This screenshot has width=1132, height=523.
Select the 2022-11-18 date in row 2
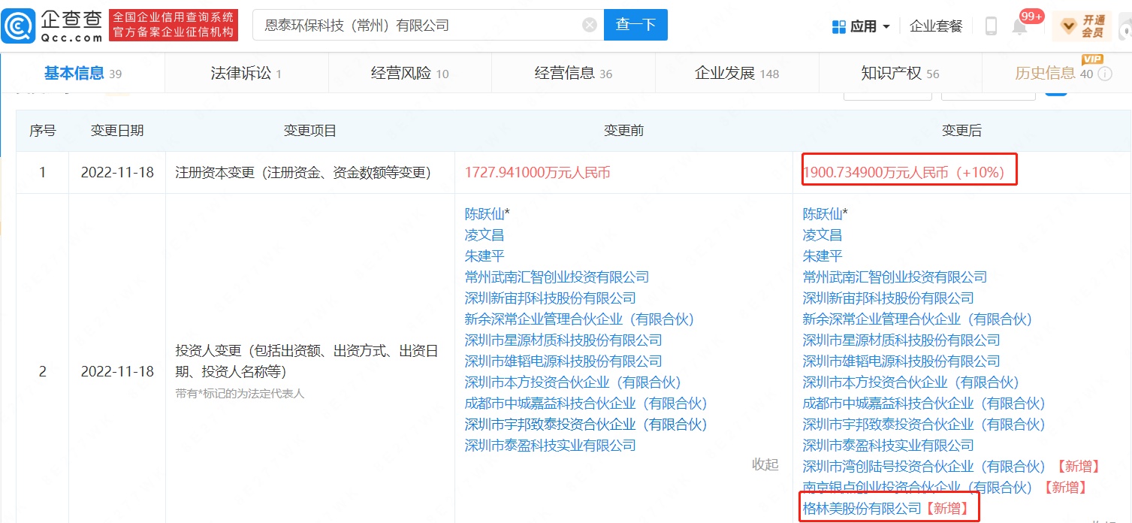(117, 372)
